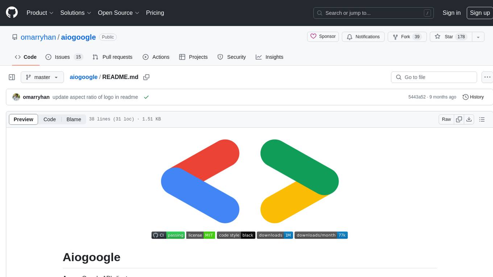Screen dimensions: 493x277
Task: Focus the Go to file field
Action: pyautogui.click(x=434, y=77)
